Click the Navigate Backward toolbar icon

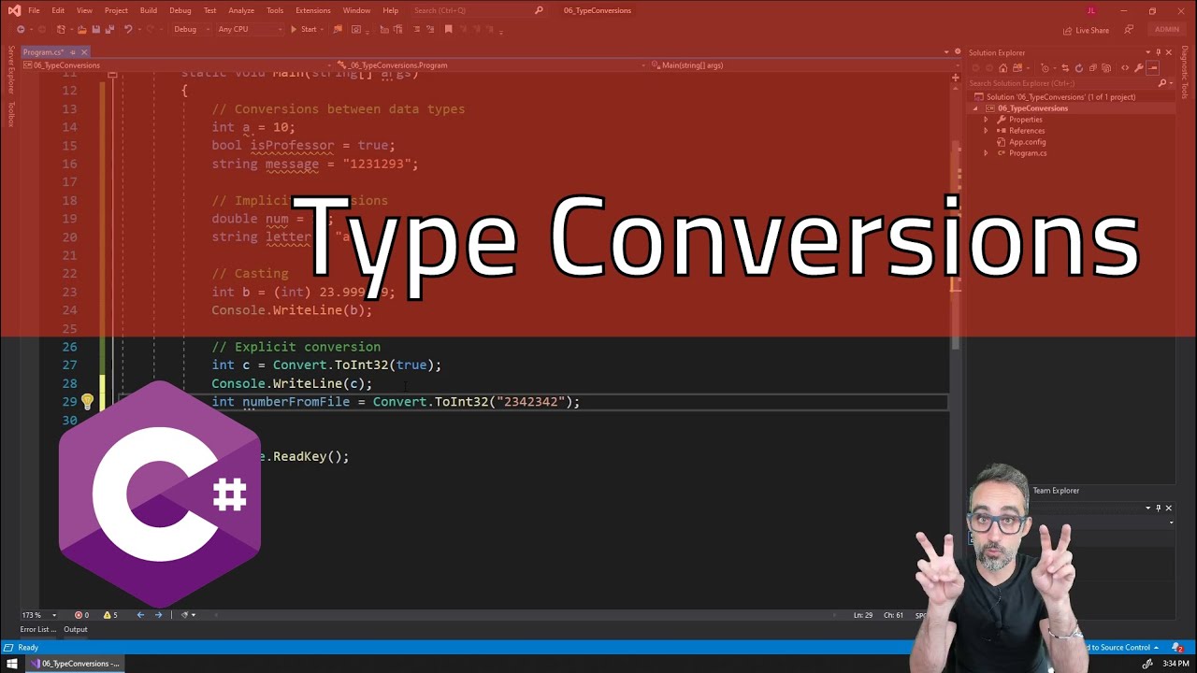pos(21,29)
